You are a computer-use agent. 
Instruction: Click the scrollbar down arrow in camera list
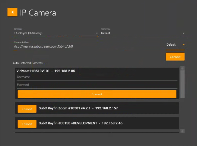182,131
